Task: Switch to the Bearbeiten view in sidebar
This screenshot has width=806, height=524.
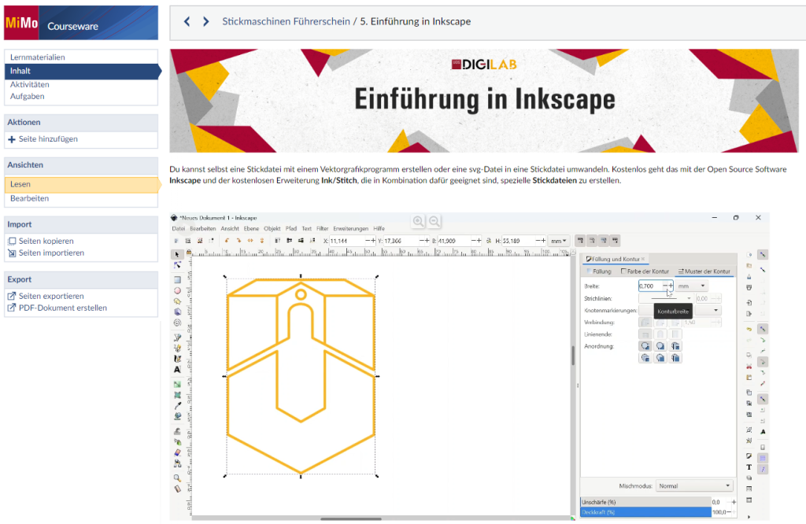Action: coord(30,198)
